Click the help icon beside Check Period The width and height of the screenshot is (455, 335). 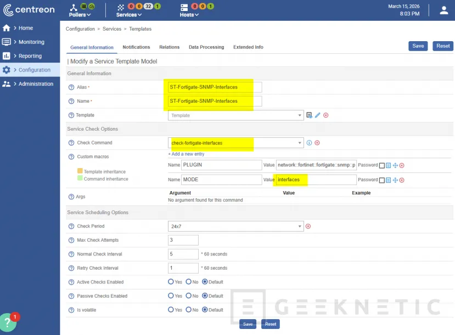[71, 226]
